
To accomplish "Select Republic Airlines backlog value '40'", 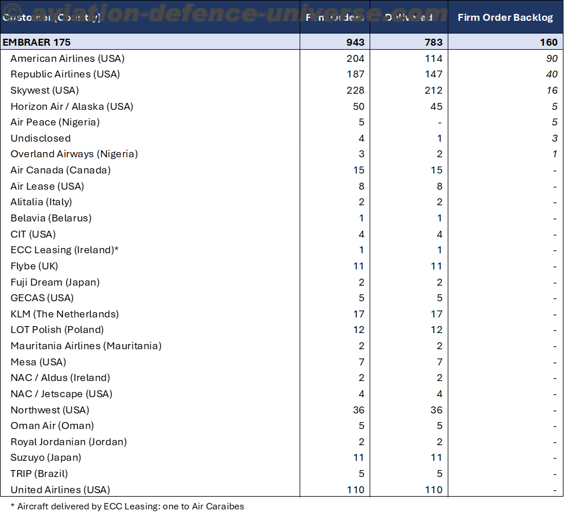I will (552, 75).
